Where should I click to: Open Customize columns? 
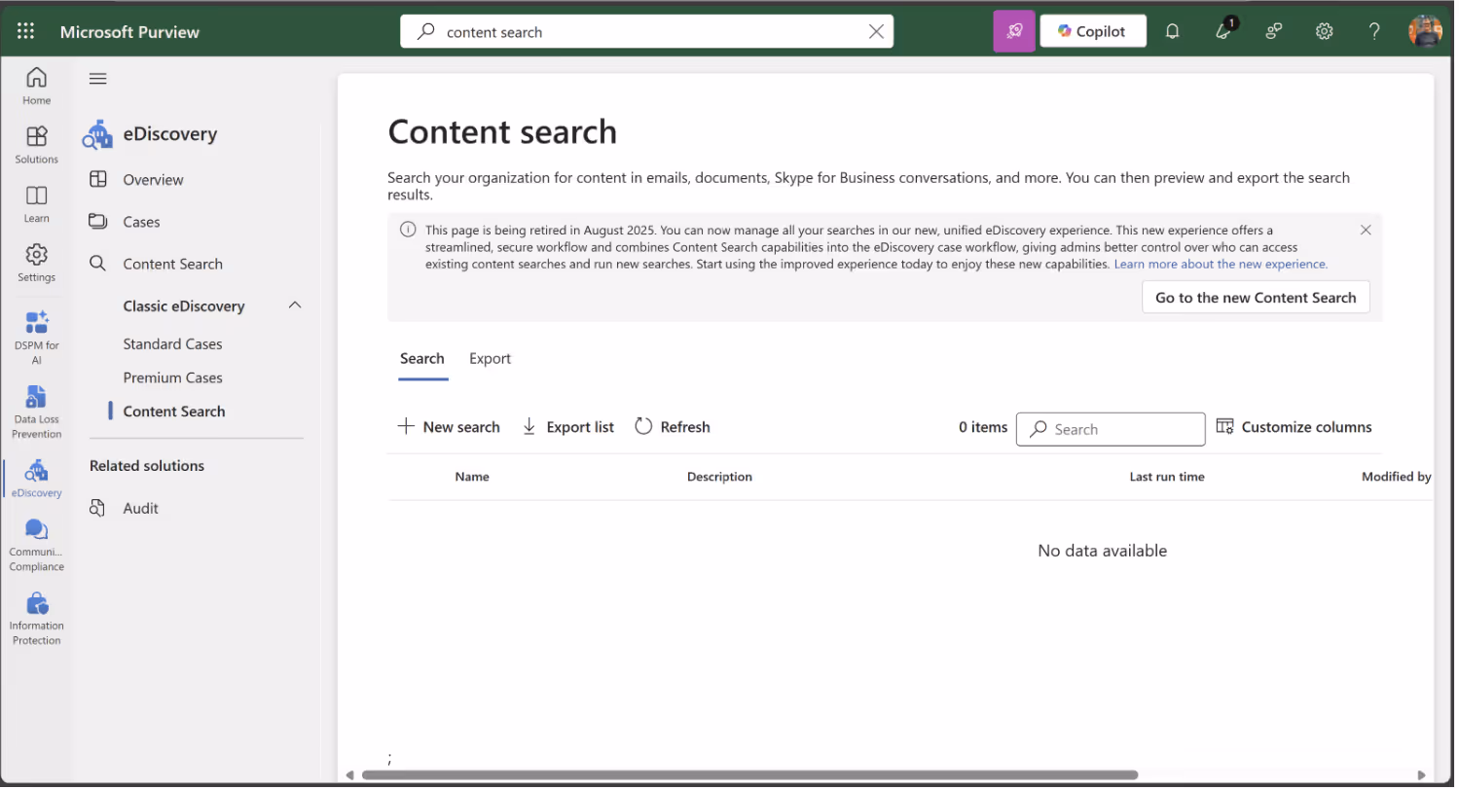[1295, 427]
